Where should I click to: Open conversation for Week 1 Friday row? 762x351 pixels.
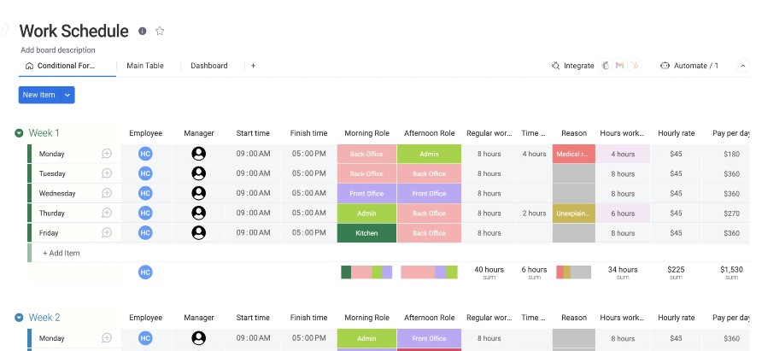coord(107,233)
